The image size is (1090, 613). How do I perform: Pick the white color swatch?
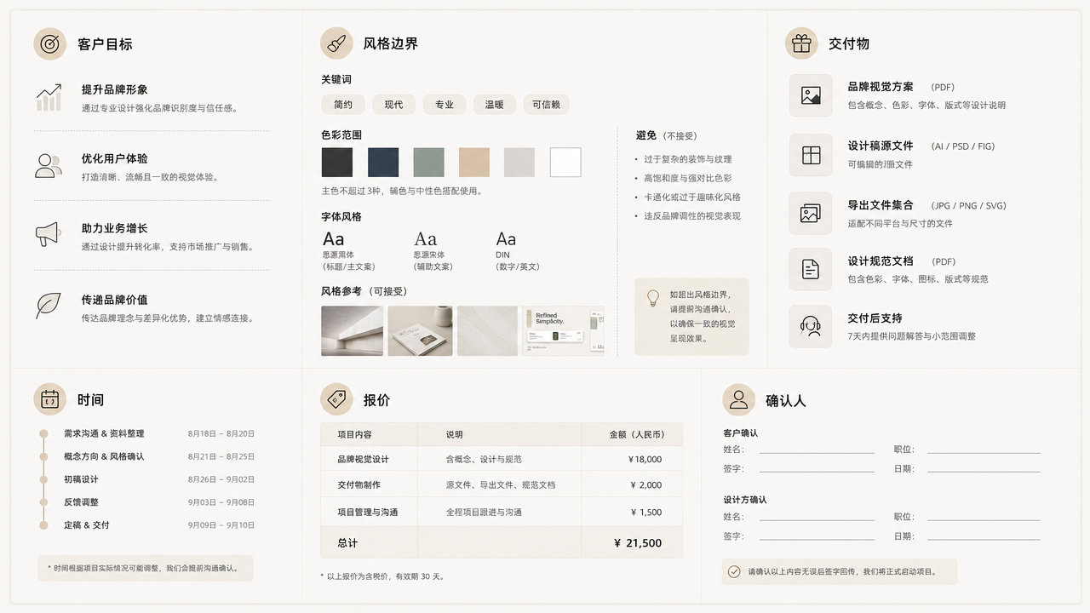coord(565,163)
